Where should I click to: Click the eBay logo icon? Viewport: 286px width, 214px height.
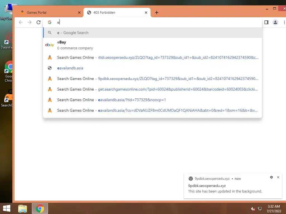tap(50, 45)
